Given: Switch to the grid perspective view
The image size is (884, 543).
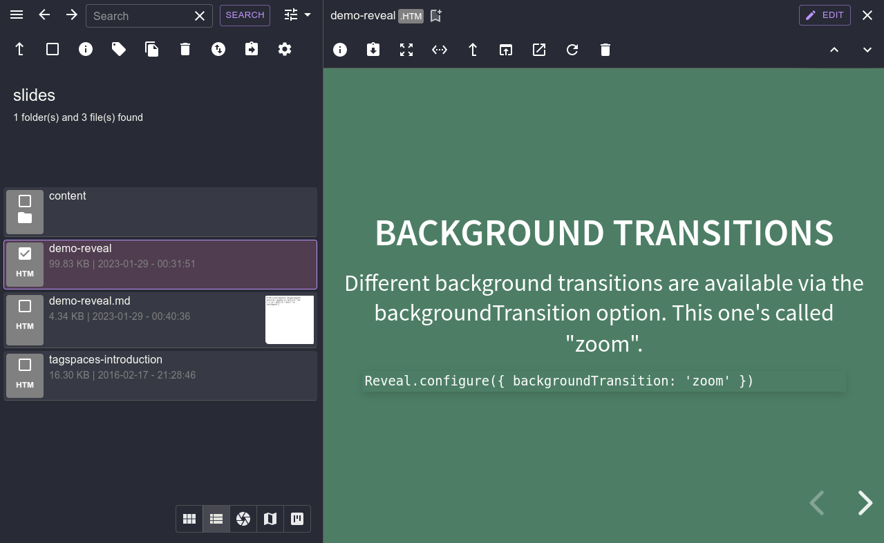Looking at the screenshot, I should tap(189, 519).
